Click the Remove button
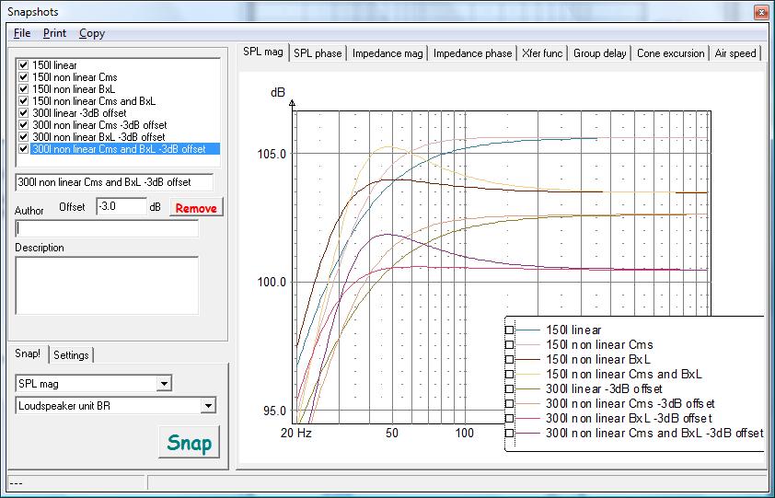This screenshot has width=775, height=498. pos(196,208)
